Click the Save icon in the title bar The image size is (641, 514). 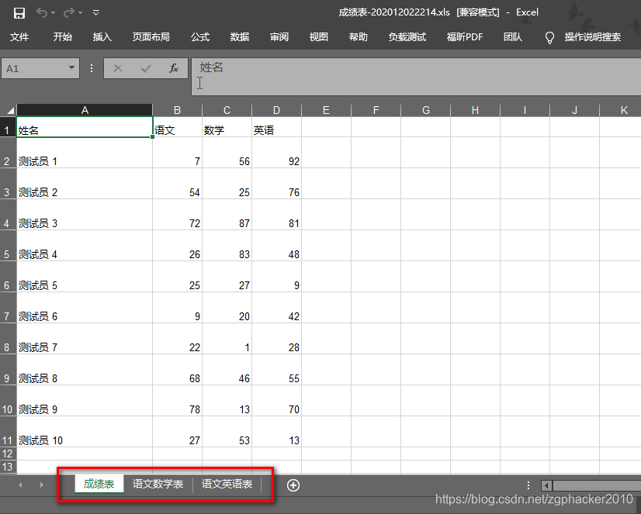point(19,13)
